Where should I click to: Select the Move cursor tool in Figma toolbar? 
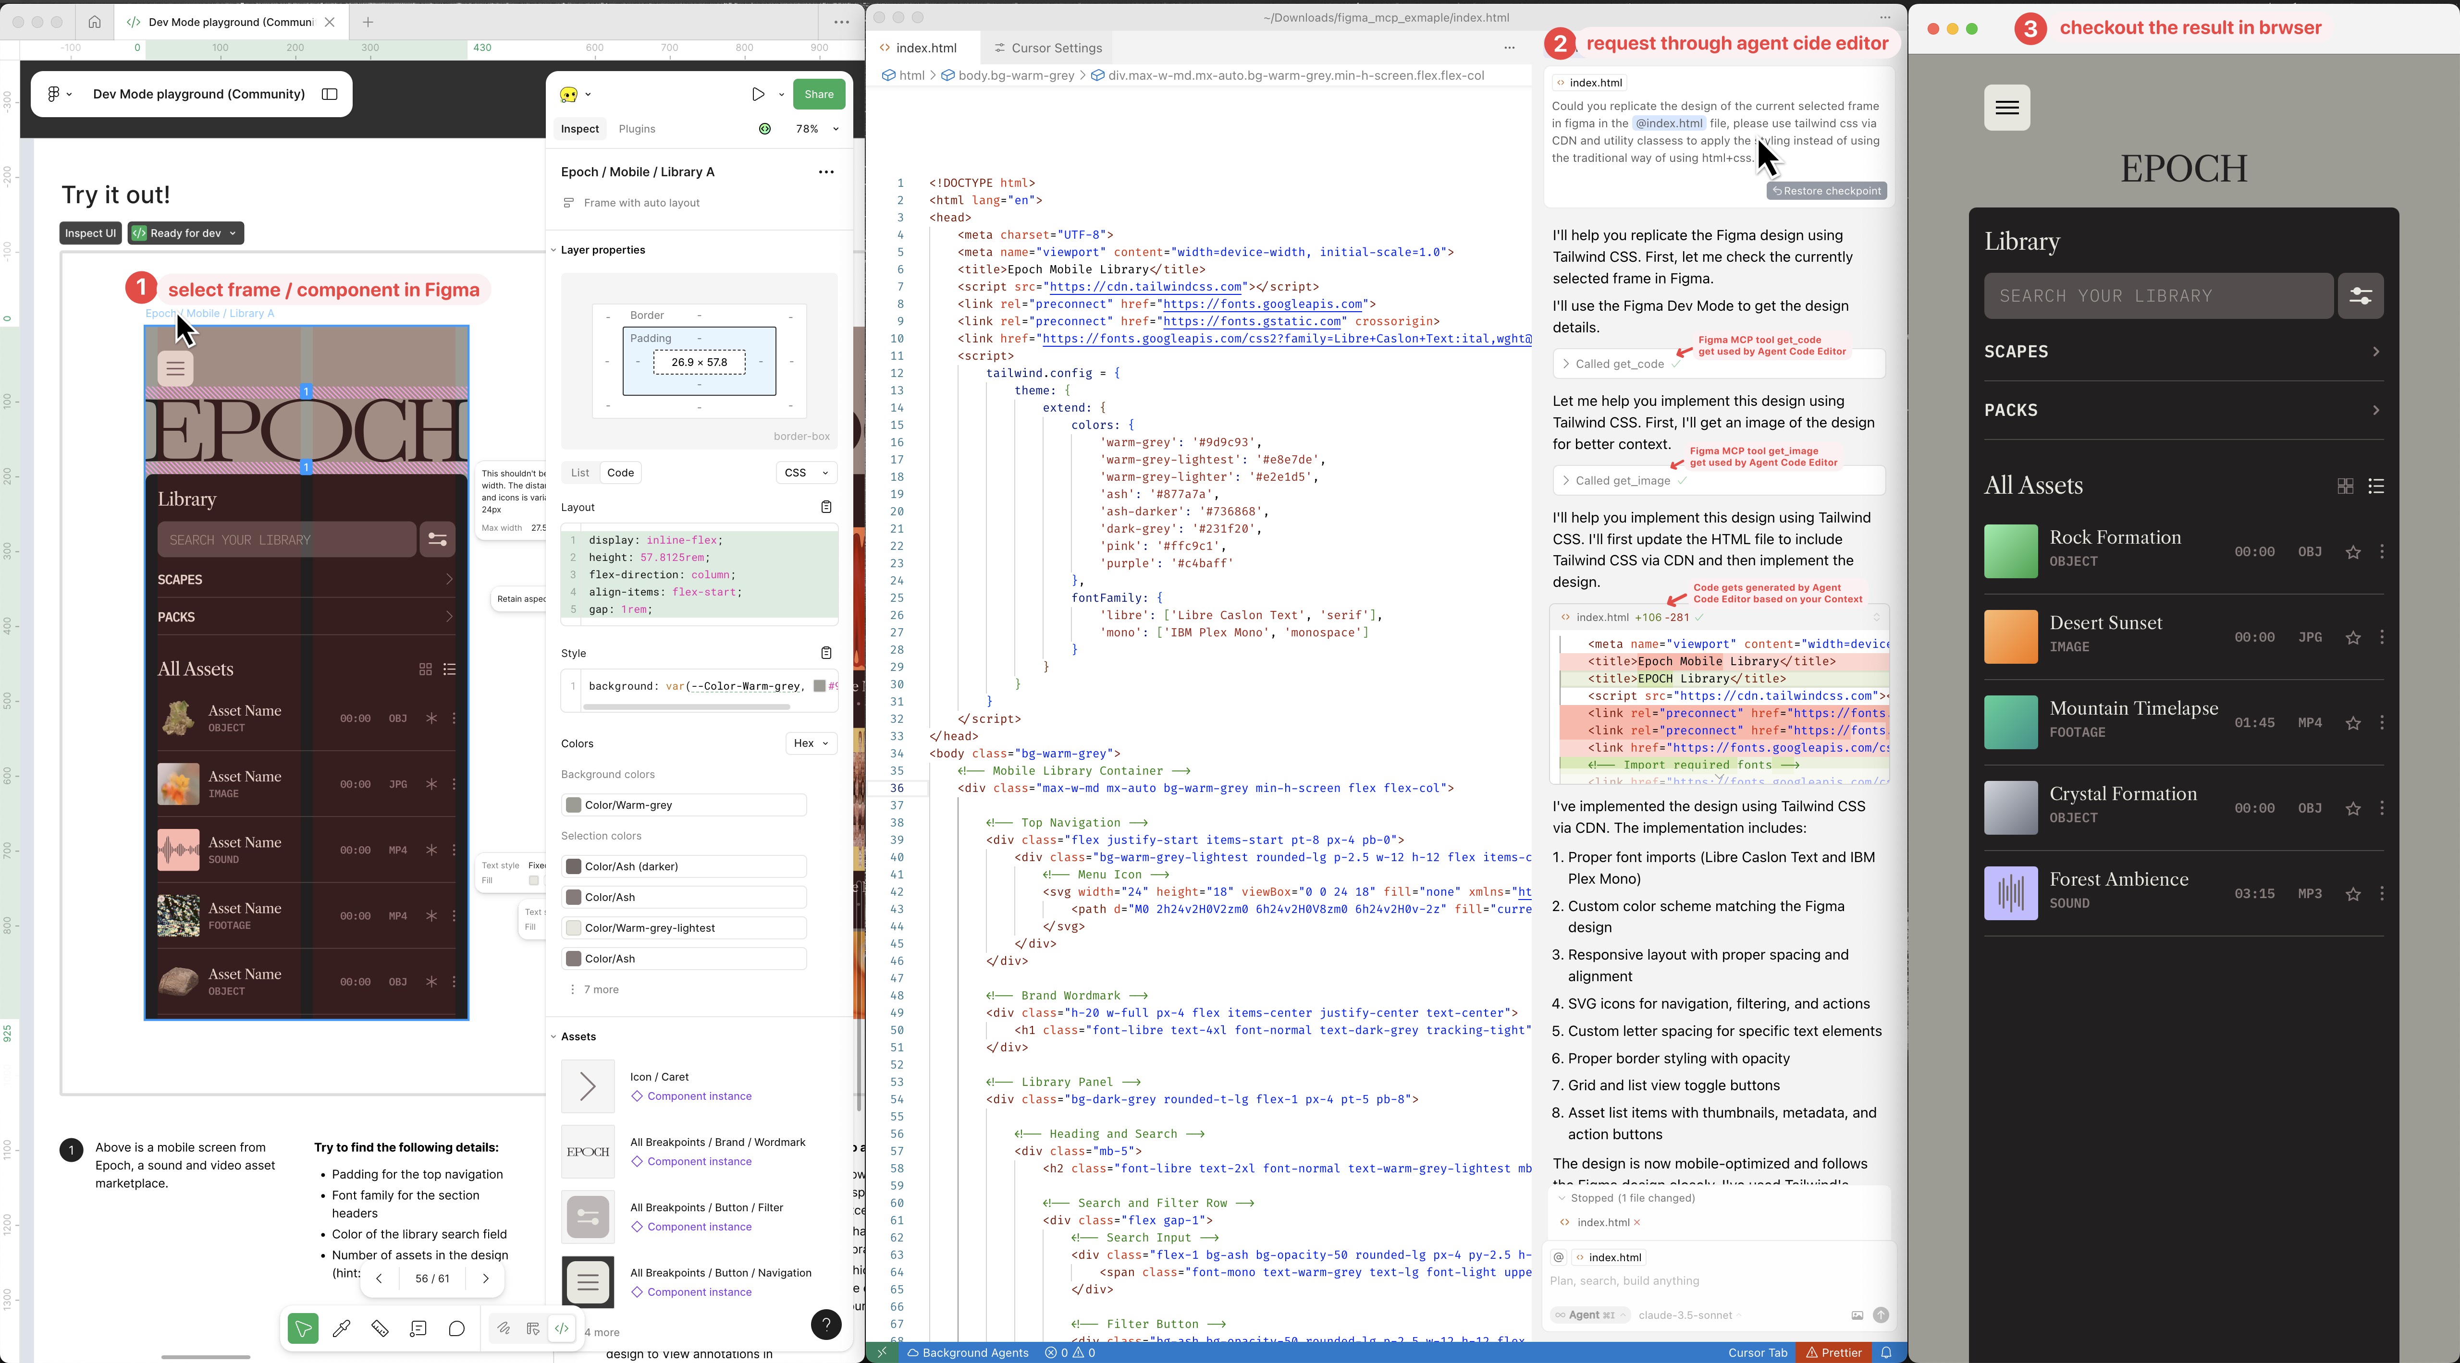click(303, 1327)
